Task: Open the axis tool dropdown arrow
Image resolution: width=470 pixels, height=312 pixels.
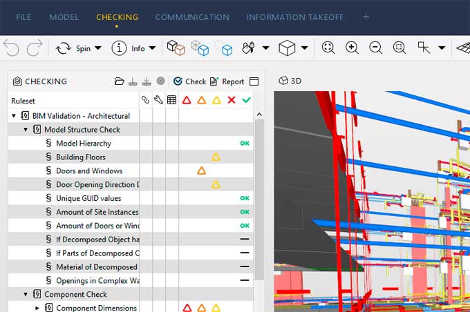Action: click(442, 48)
